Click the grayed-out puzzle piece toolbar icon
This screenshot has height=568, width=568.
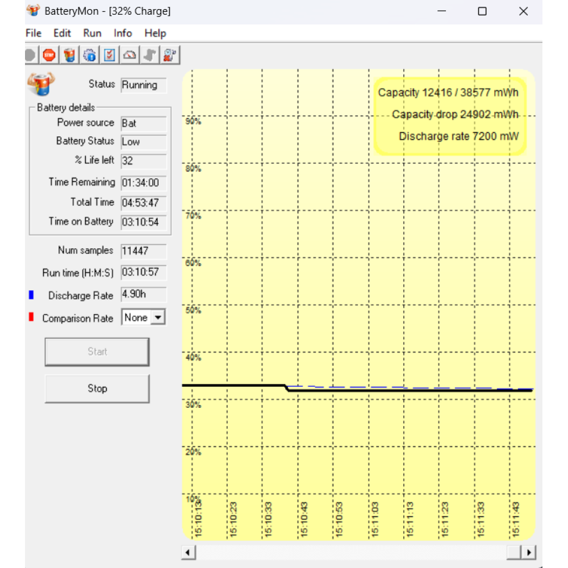[150, 55]
